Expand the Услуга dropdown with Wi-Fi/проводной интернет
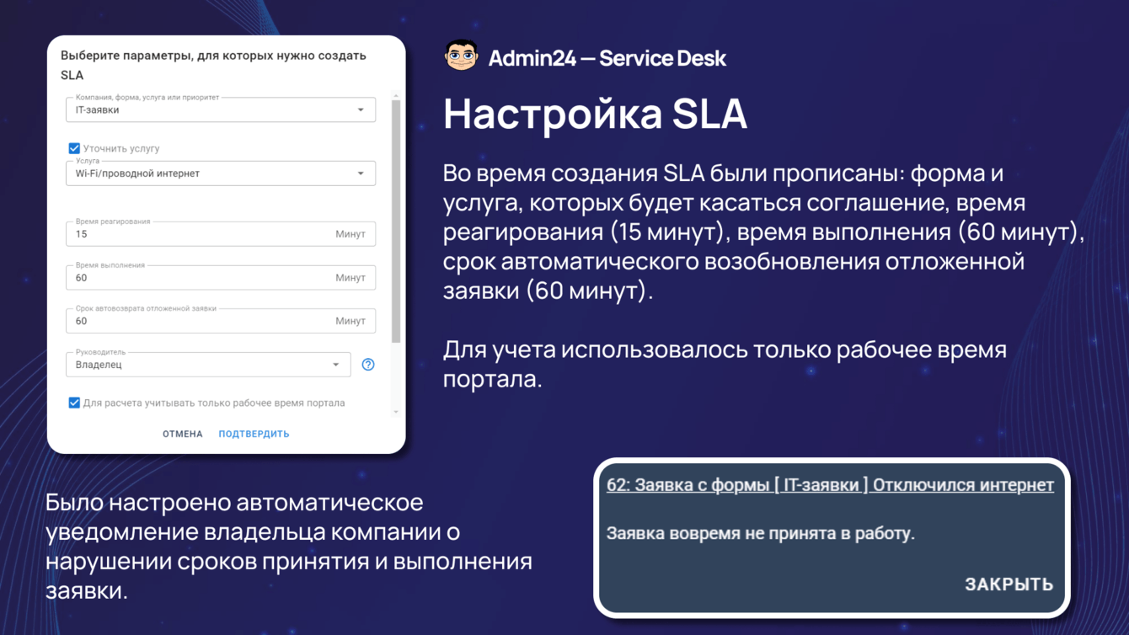Viewport: 1129px width, 635px height. [221, 173]
